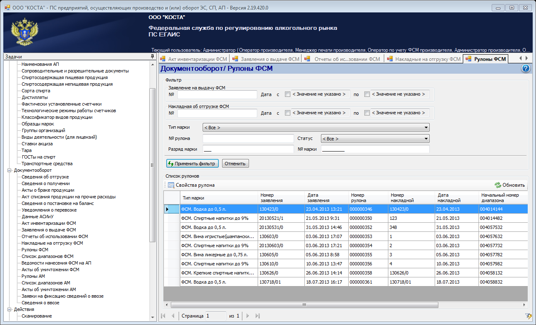Click the green refresh icon next to Обновить

click(x=498, y=185)
